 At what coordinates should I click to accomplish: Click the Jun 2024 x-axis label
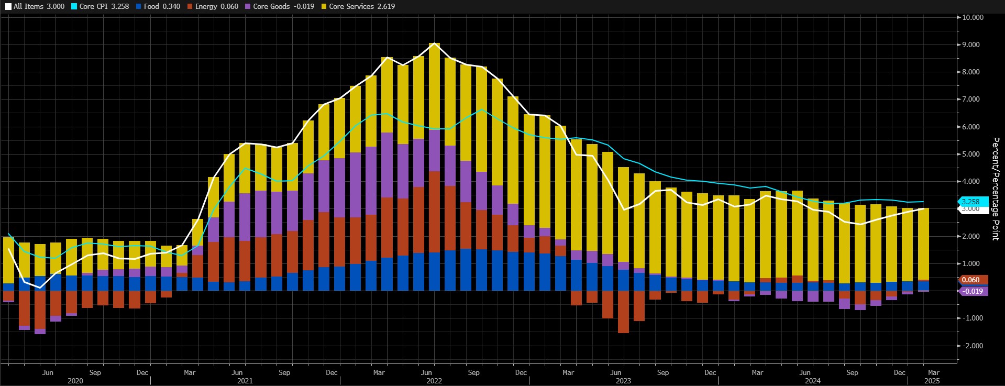tap(805, 372)
